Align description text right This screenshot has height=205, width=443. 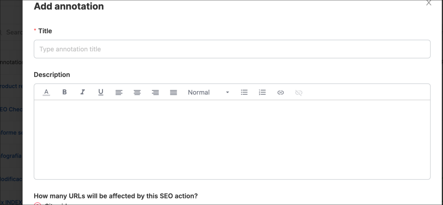coord(155,92)
